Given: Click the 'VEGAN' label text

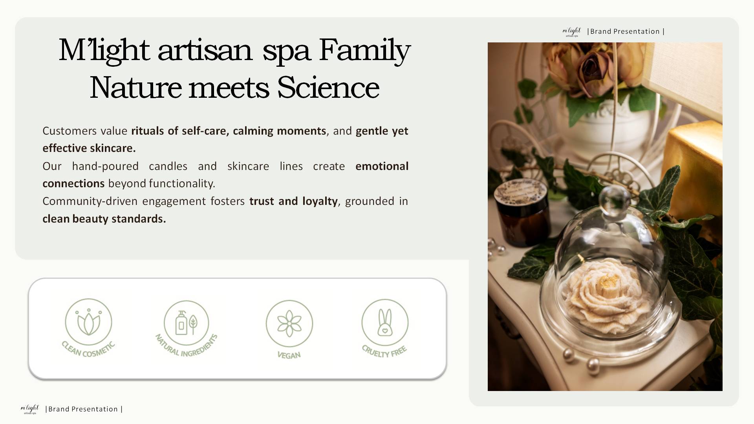Looking at the screenshot, I should point(289,355).
